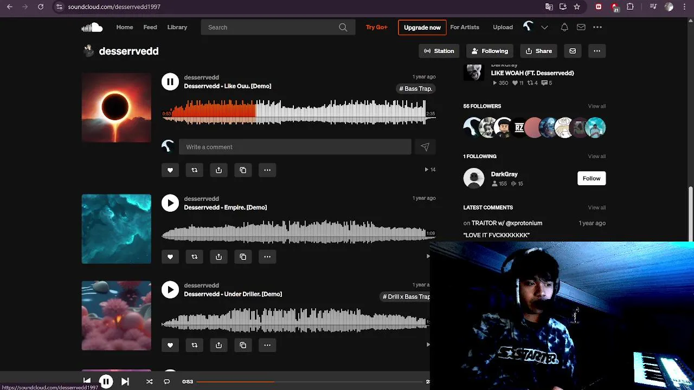This screenshot has height=390, width=694.
Task: Open the SoundCloud logo home link
Action: click(92, 27)
